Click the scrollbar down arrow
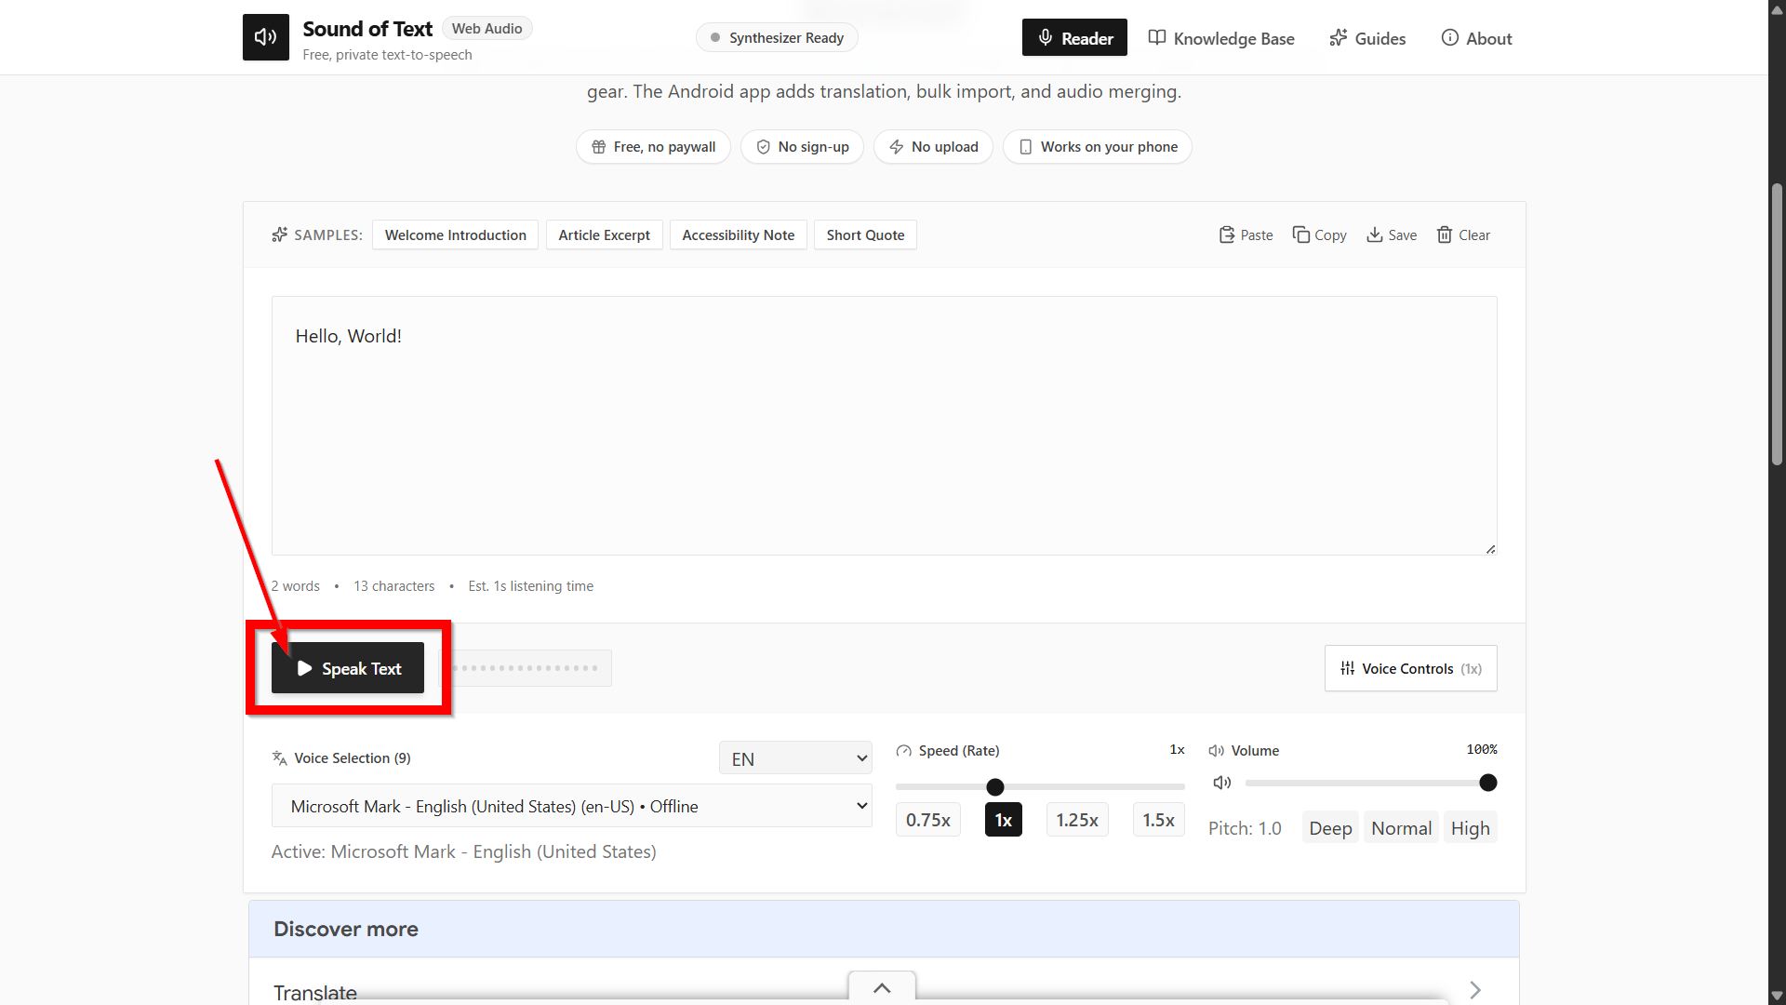This screenshot has height=1005, width=1786. pyautogui.click(x=1777, y=997)
